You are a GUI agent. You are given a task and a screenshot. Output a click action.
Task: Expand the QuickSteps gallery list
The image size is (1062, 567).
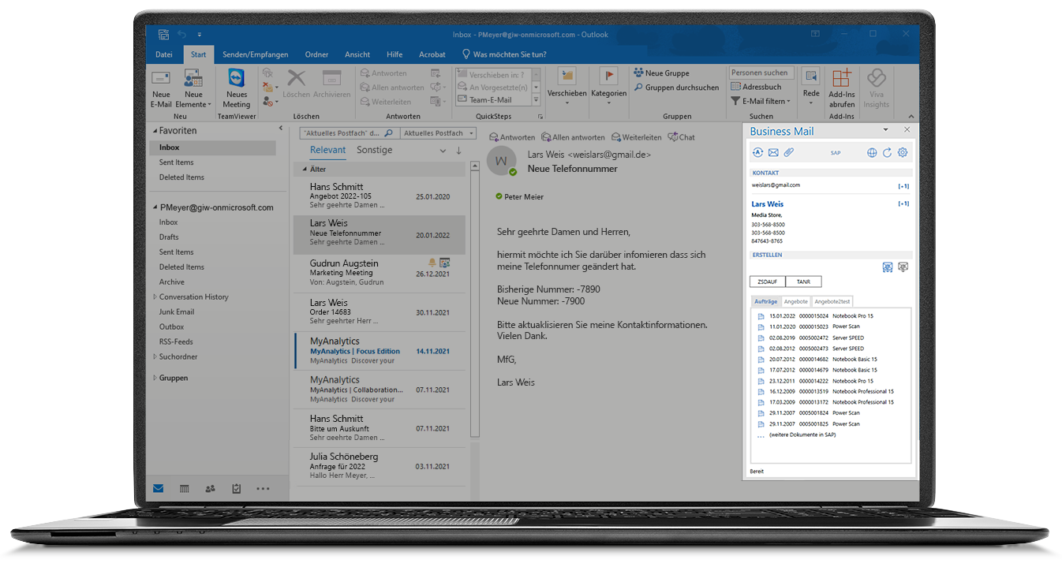(537, 100)
